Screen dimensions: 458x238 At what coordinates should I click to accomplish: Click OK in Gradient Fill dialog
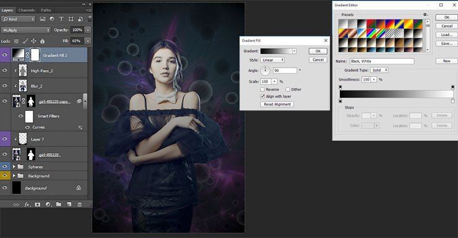click(x=318, y=51)
